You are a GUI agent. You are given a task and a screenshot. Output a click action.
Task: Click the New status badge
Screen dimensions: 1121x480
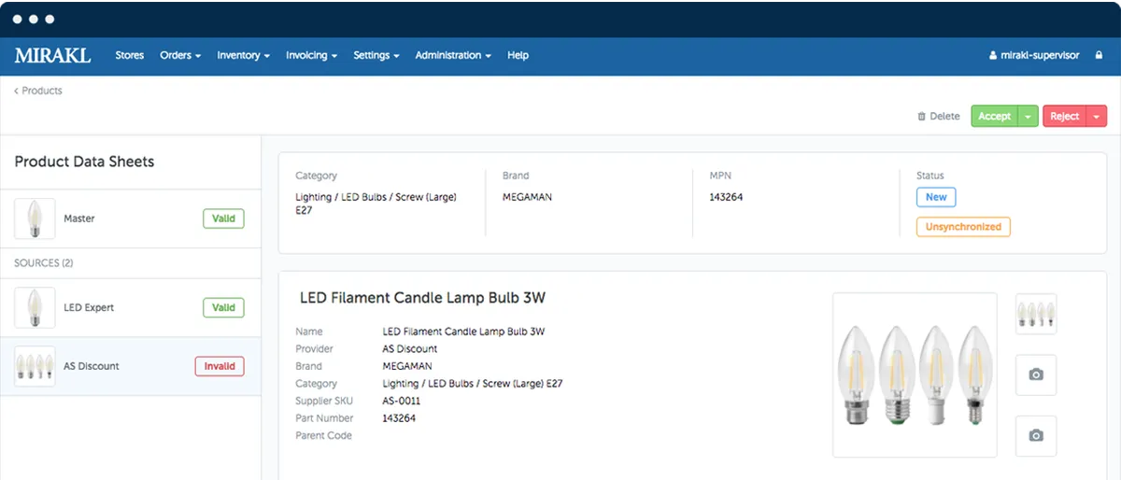936,197
